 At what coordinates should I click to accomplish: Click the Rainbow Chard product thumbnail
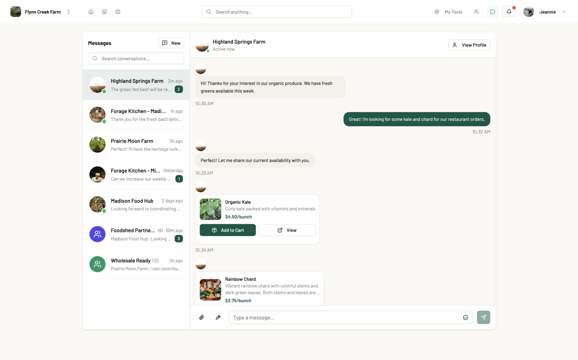[x=210, y=290]
